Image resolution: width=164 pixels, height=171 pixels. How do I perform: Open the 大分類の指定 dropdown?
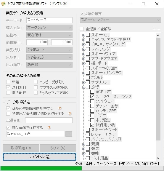pyautogui.click(x=120, y=20)
